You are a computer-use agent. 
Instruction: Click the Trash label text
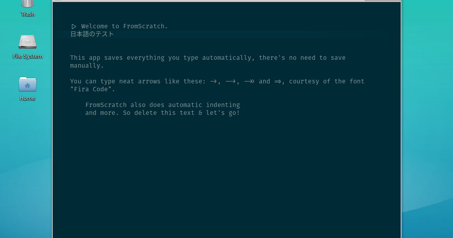[28, 14]
